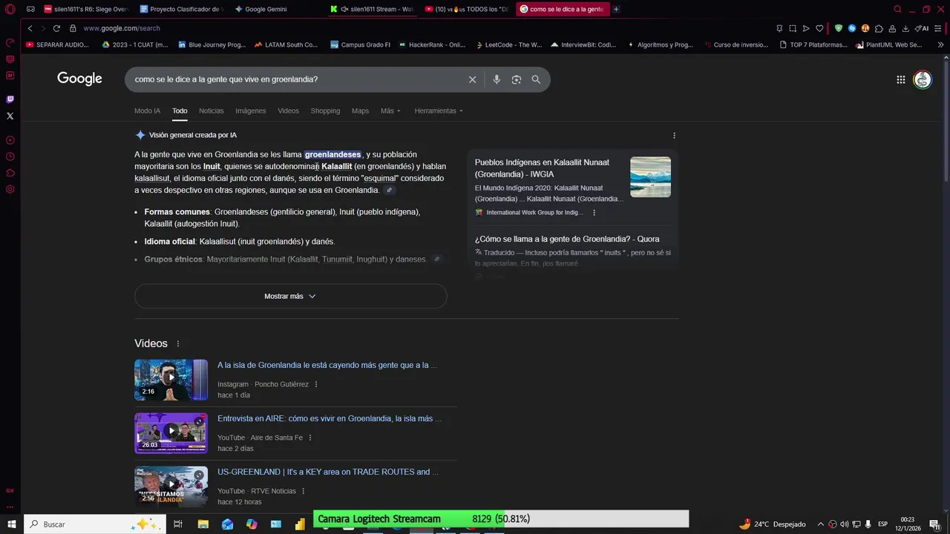Expand the Más search filter dropdown
This screenshot has width=950, height=534.
(390, 111)
